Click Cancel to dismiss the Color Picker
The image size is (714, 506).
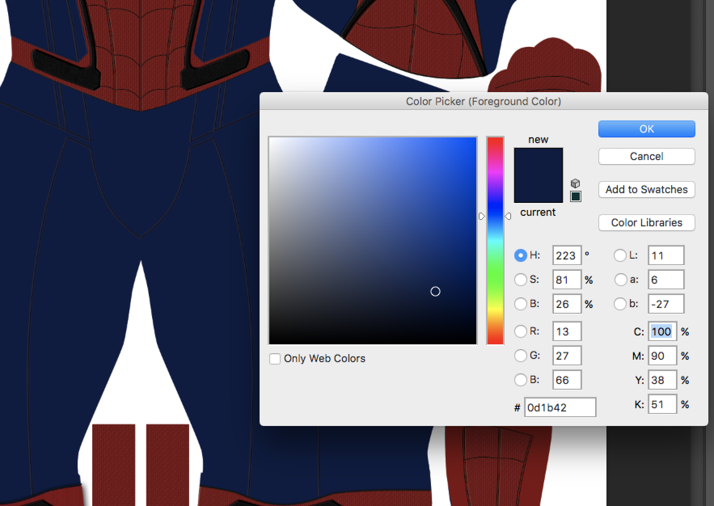tap(646, 156)
